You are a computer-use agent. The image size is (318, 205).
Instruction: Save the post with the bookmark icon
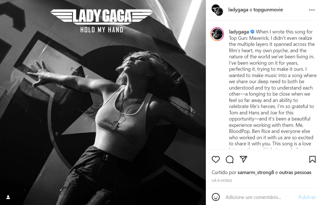312,159
